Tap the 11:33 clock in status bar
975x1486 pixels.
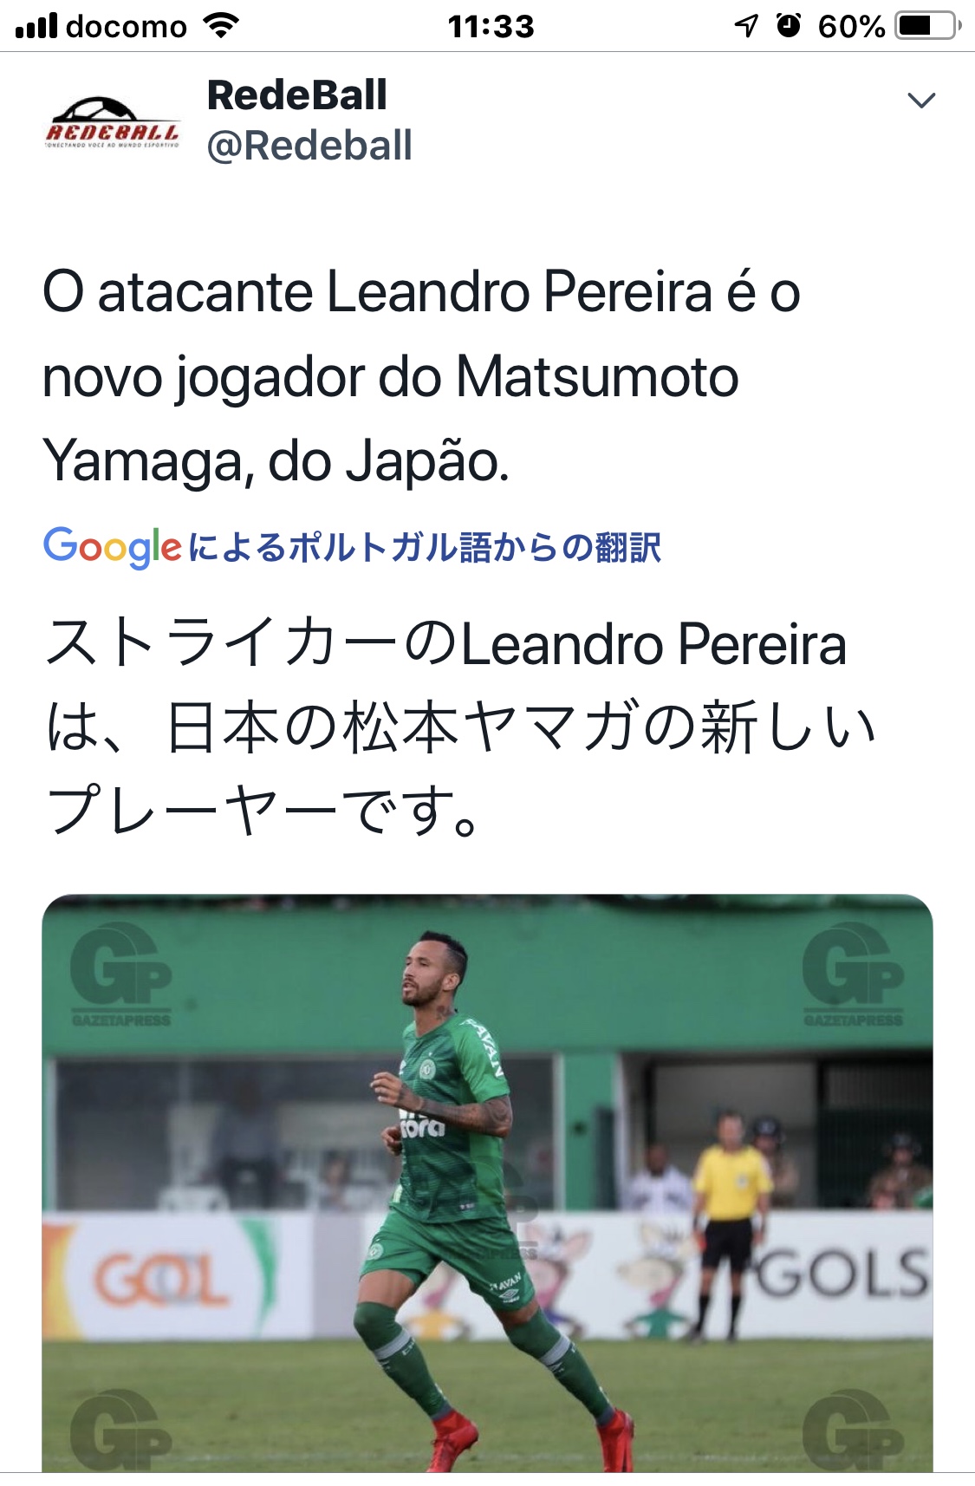coord(491,27)
